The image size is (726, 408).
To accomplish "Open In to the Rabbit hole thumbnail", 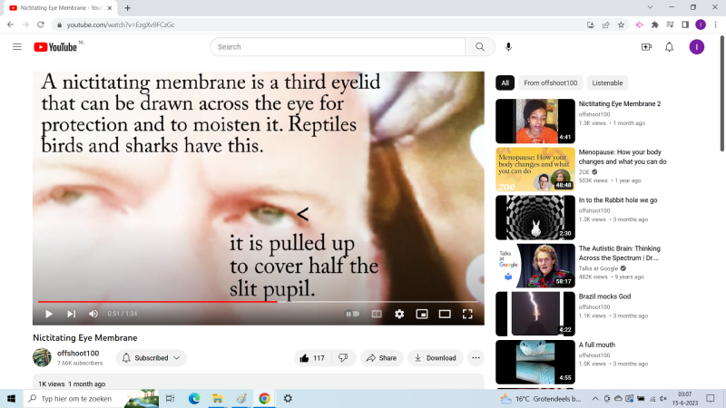I will pos(535,218).
